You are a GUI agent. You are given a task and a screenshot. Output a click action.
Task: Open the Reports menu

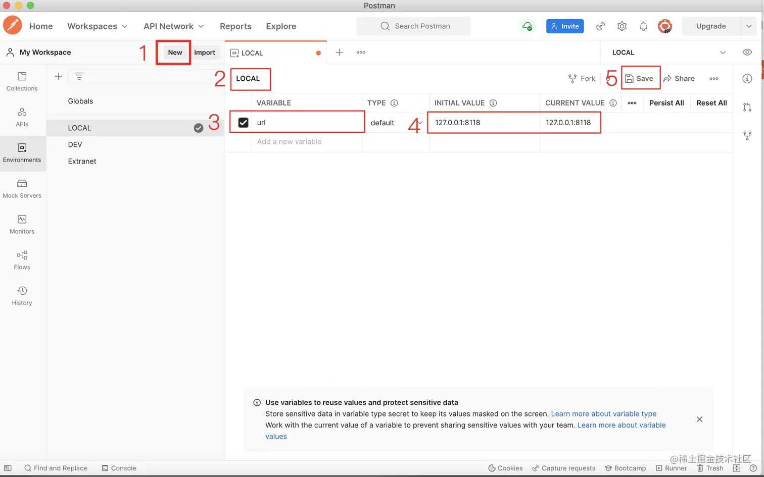(235, 26)
